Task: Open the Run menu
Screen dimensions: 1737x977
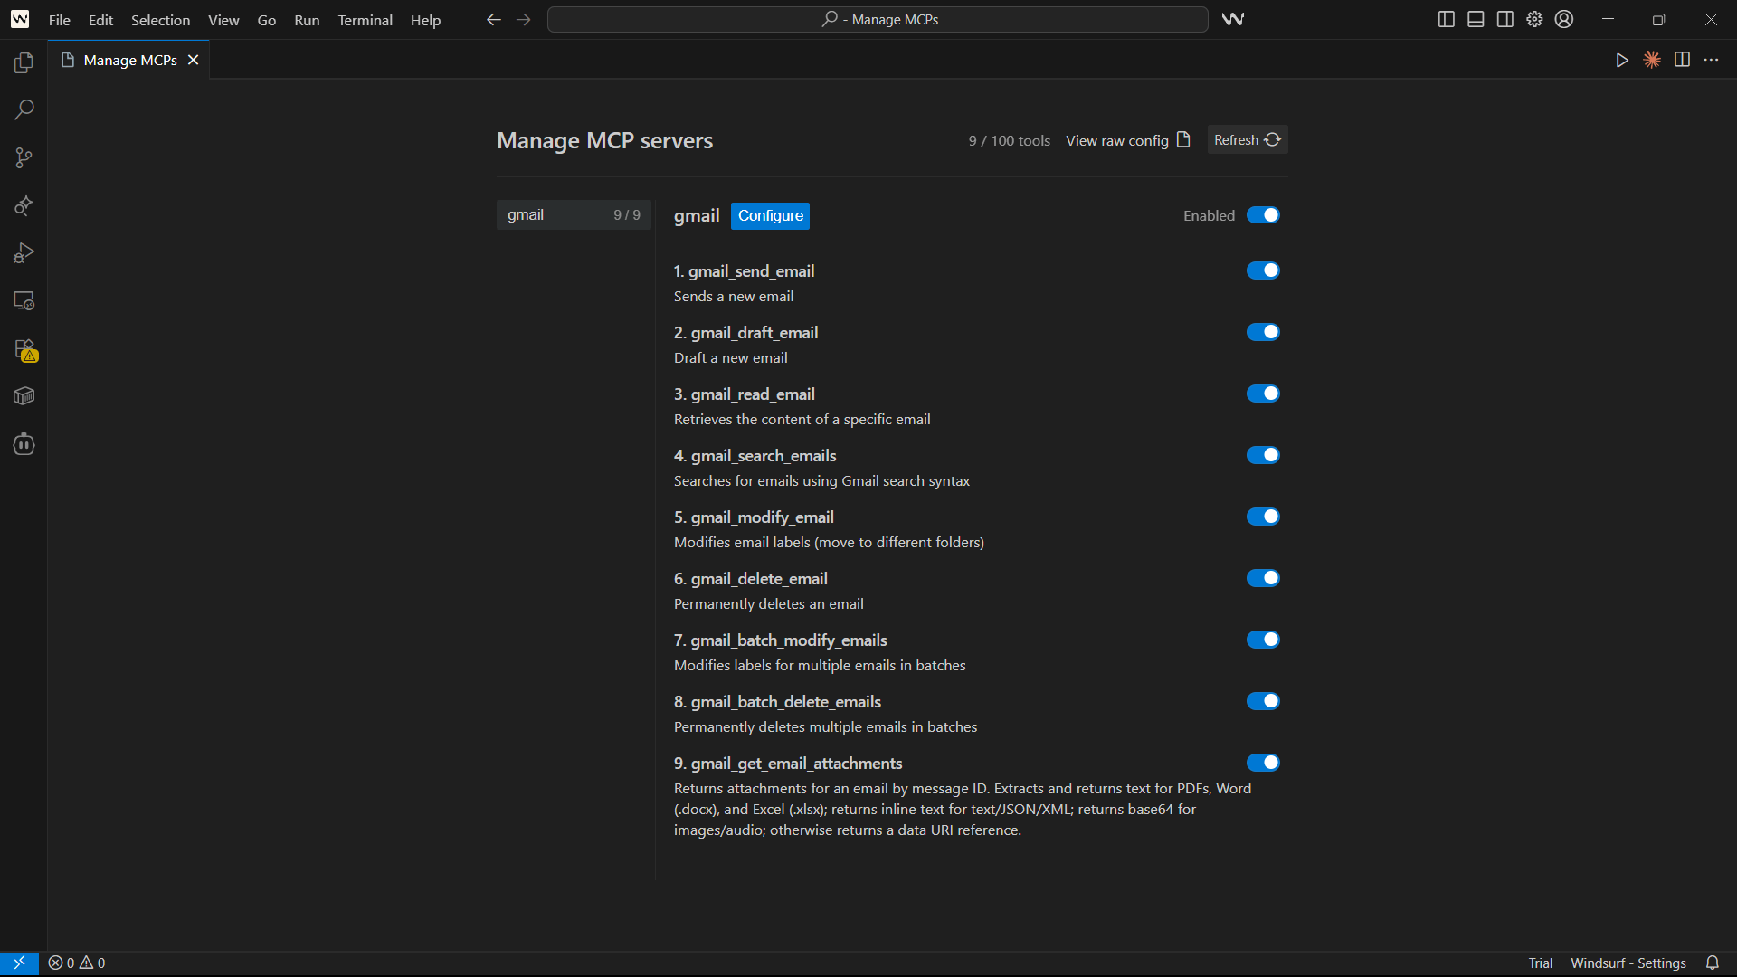Action: point(307,19)
